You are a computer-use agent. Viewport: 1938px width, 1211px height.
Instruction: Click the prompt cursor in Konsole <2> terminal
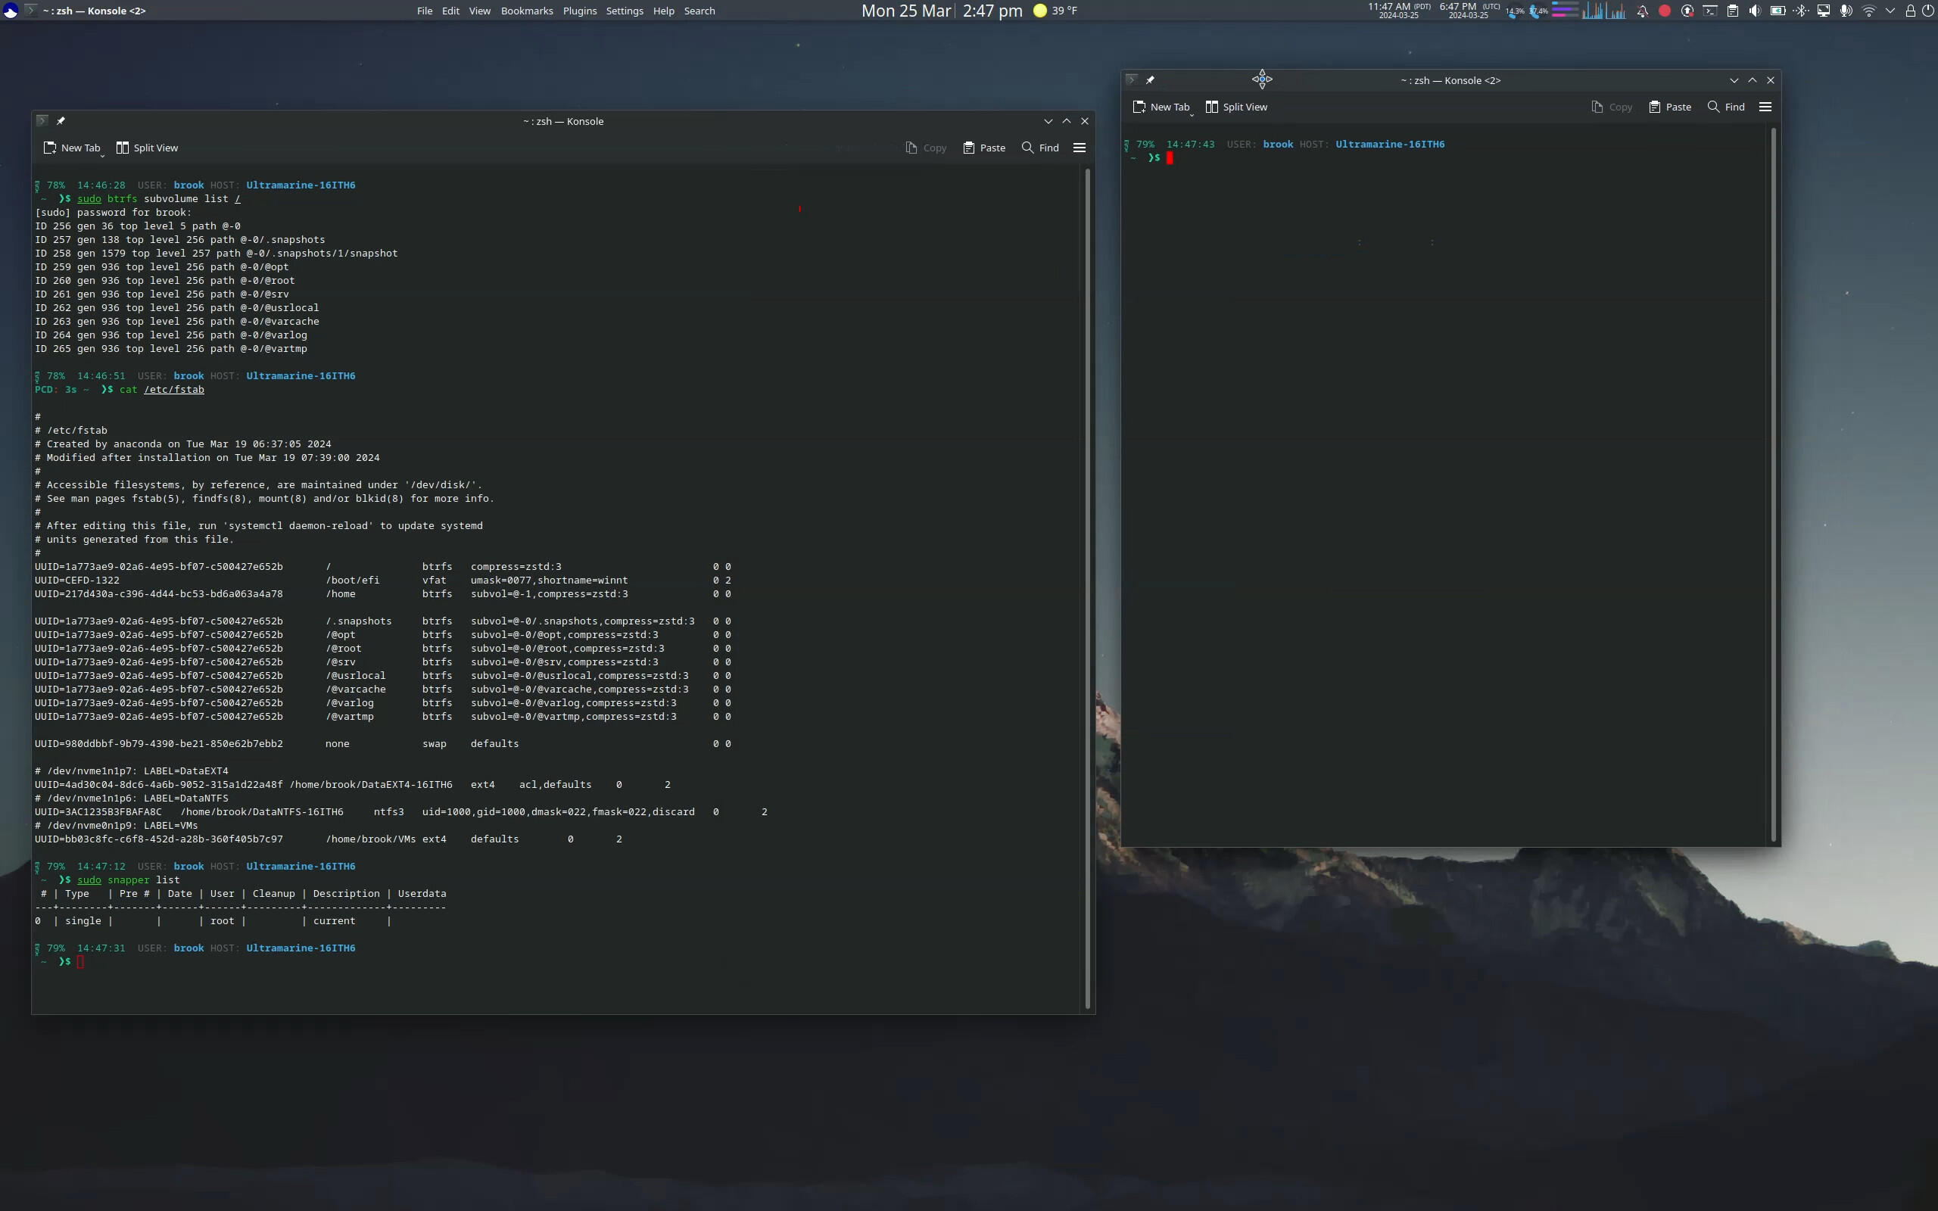[1169, 157]
